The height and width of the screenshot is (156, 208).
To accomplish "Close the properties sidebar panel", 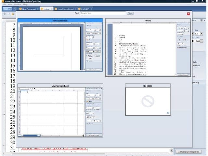I will (204, 20).
